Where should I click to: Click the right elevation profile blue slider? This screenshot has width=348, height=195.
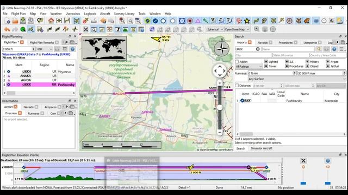(x=328, y=183)
